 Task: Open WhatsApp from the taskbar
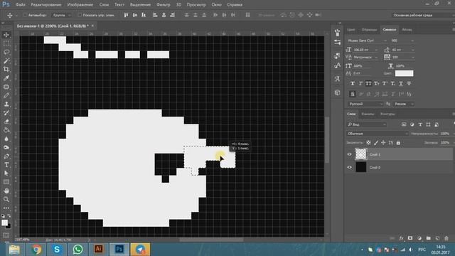point(77,250)
